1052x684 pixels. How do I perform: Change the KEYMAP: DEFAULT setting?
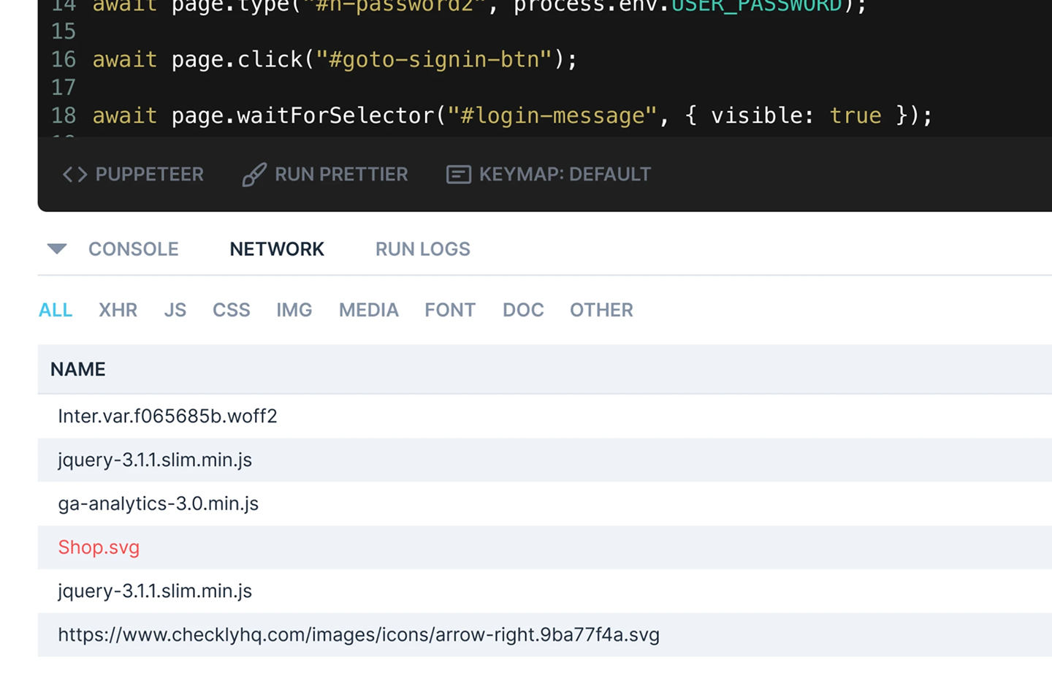565,175
